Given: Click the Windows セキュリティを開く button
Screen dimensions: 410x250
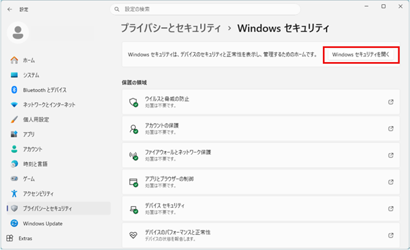Looking at the screenshot, I should click(361, 54).
